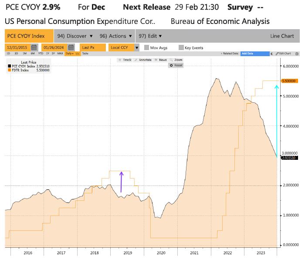This screenshot has width=305, height=263.
Task: Open the Daily periodicity dropdown
Action: (x=69, y=54)
